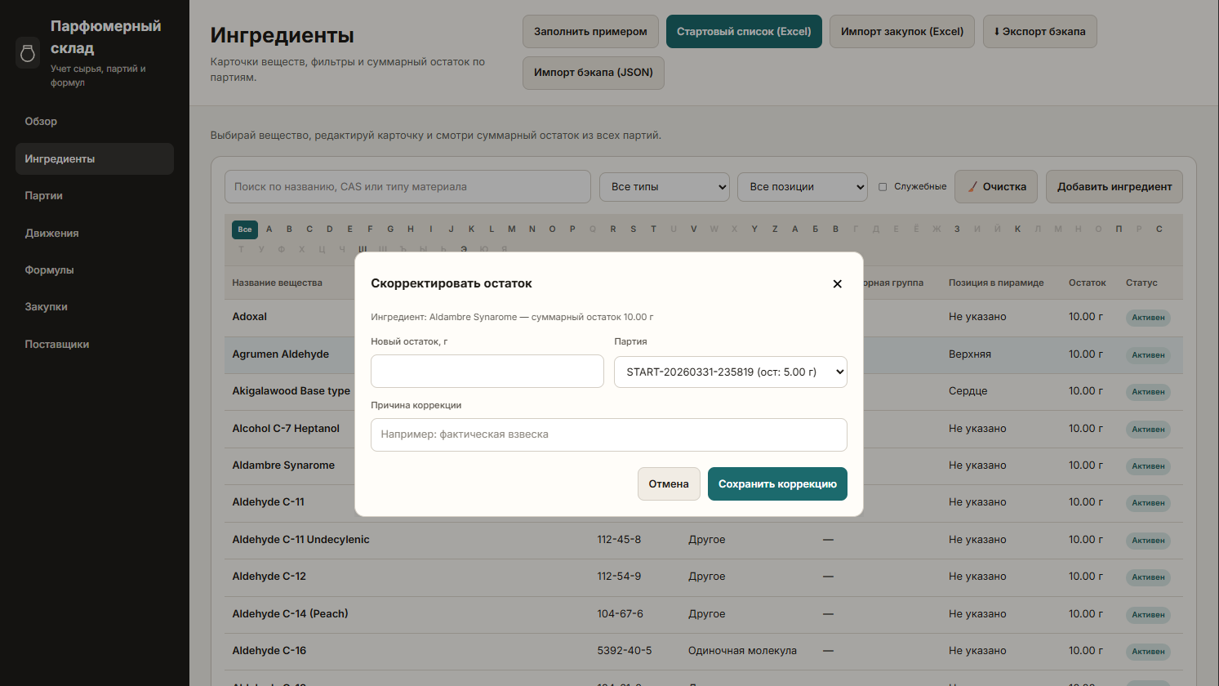
Task: Expand the Все позиции filter dropdown
Action: pos(803,187)
